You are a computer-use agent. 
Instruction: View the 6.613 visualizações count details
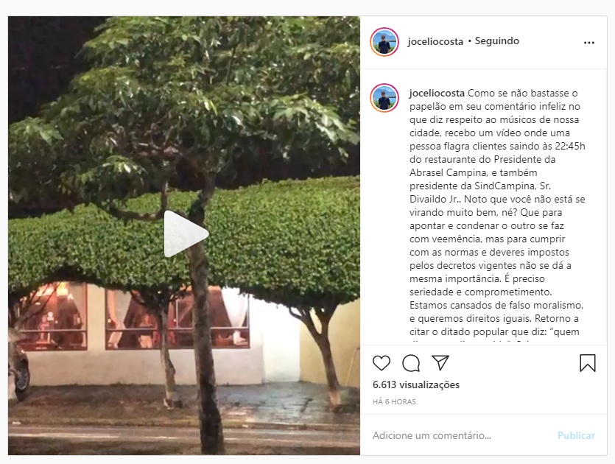(416, 384)
